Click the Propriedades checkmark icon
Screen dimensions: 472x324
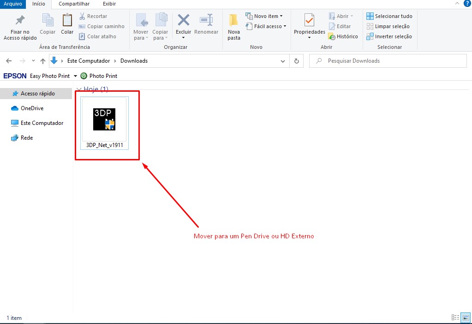(x=310, y=20)
